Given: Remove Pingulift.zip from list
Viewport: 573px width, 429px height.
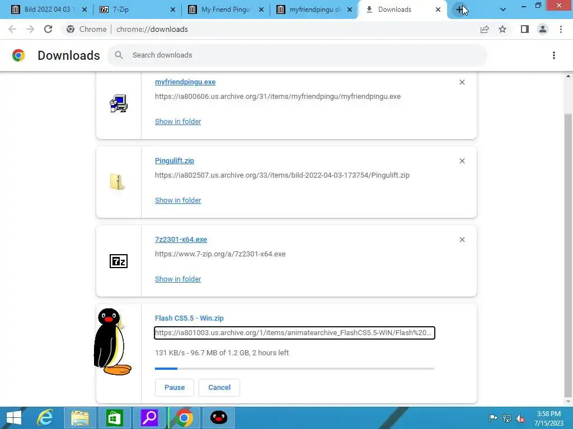Looking at the screenshot, I should 462,161.
